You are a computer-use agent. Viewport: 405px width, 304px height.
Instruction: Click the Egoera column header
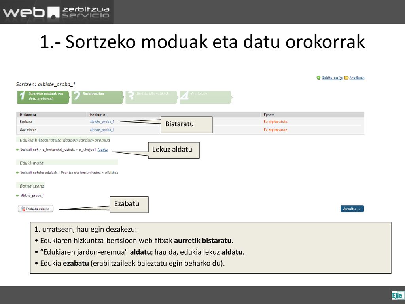pos(269,115)
